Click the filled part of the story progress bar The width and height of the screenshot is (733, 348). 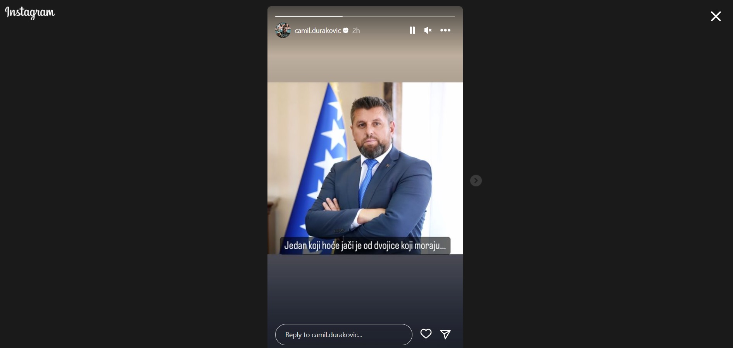click(309, 16)
